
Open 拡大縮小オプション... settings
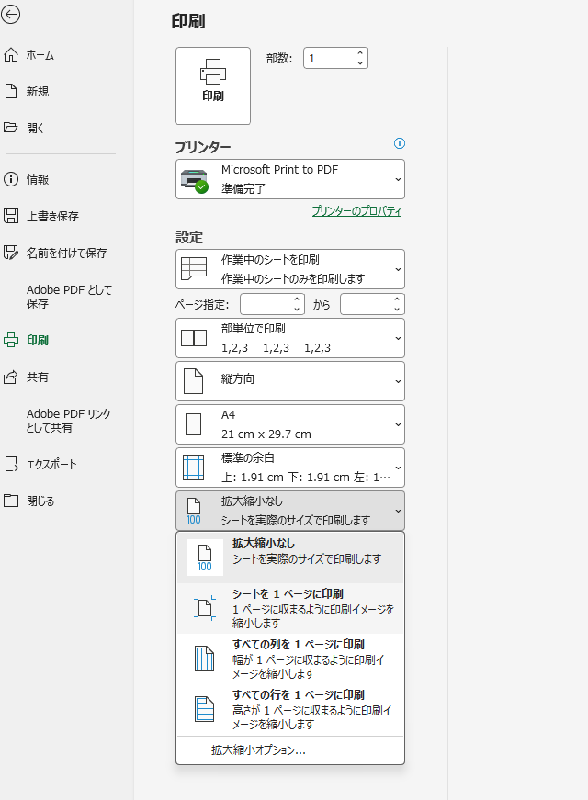(x=290, y=750)
